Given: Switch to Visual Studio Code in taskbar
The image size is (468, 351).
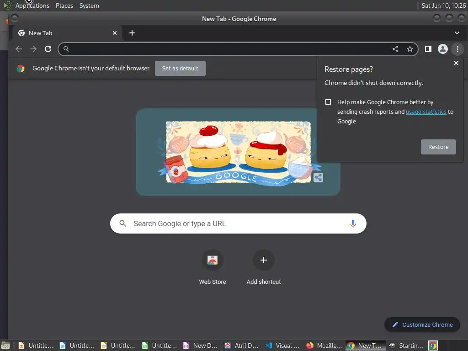Looking at the screenshot, I should pos(282,346).
